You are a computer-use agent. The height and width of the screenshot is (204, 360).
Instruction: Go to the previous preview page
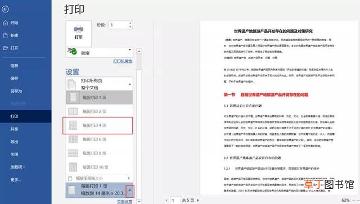[x=166, y=200]
